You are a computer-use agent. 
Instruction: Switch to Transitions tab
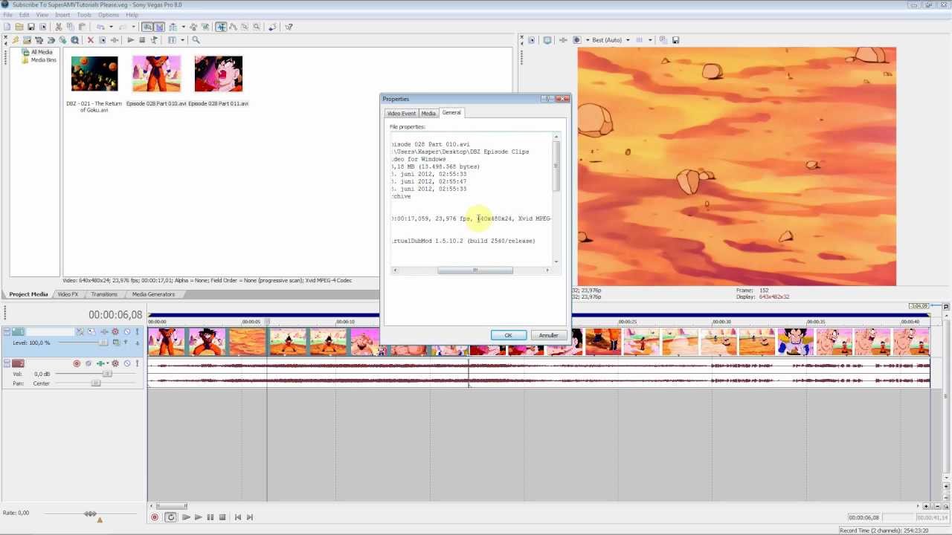(x=104, y=294)
